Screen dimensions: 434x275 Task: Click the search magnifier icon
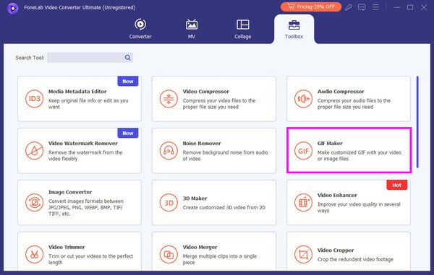point(127,58)
